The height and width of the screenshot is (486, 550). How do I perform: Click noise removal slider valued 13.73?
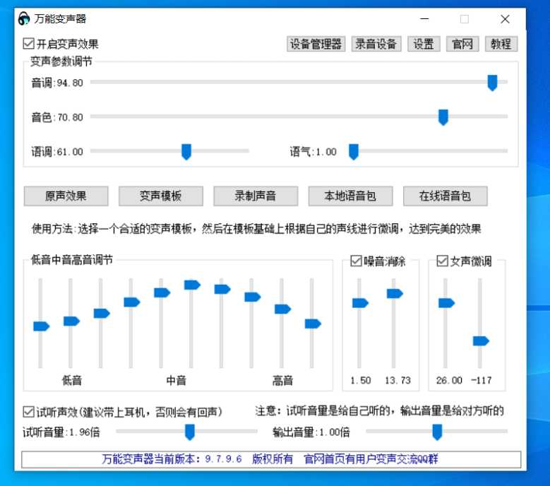click(395, 293)
